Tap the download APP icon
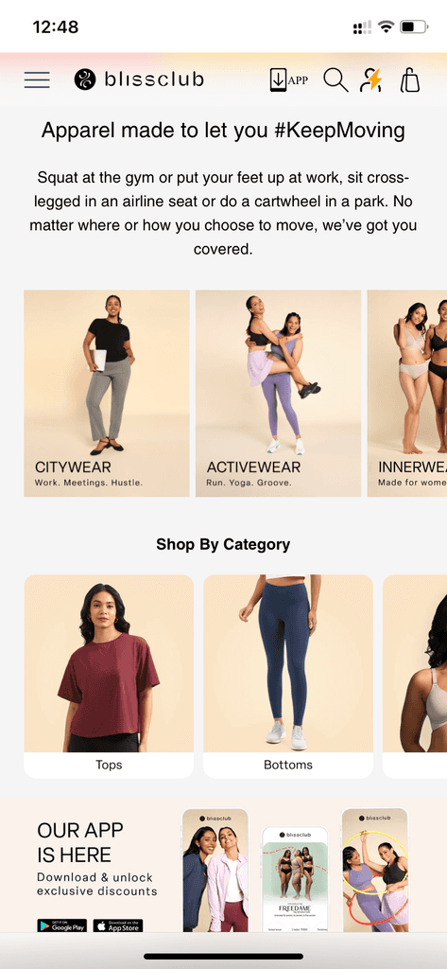The width and height of the screenshot is (447, 969). (x=289, y=79)
